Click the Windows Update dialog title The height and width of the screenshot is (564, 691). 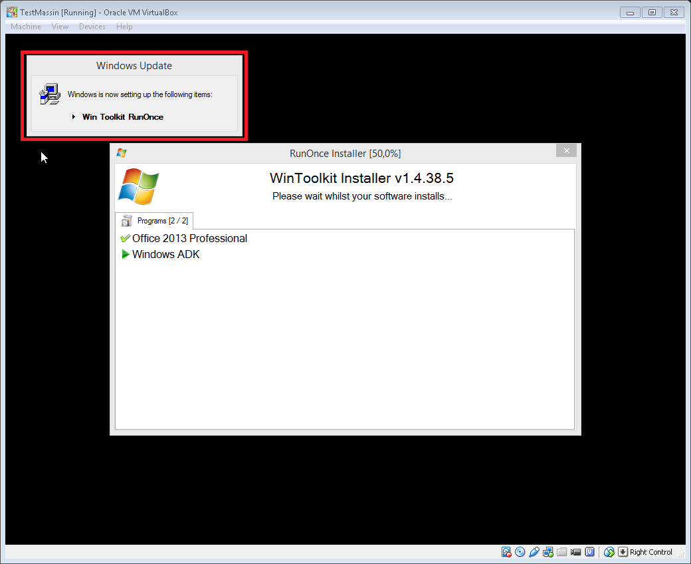coord(134,66)
